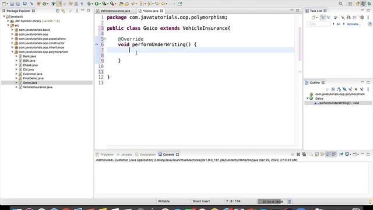Click the Collapse All icon in Outline
Screen dimensions: 373x210
(333, 89)
